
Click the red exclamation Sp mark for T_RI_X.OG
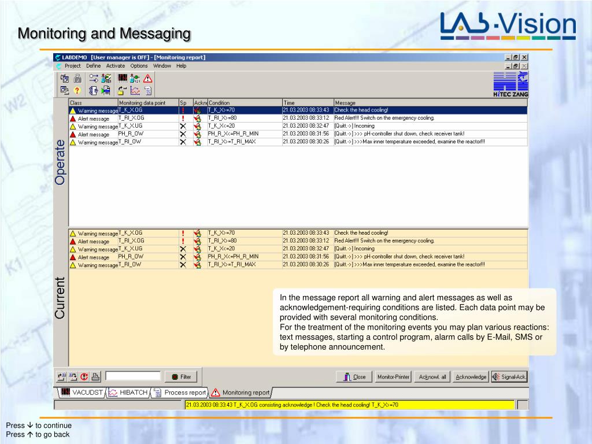183,118
